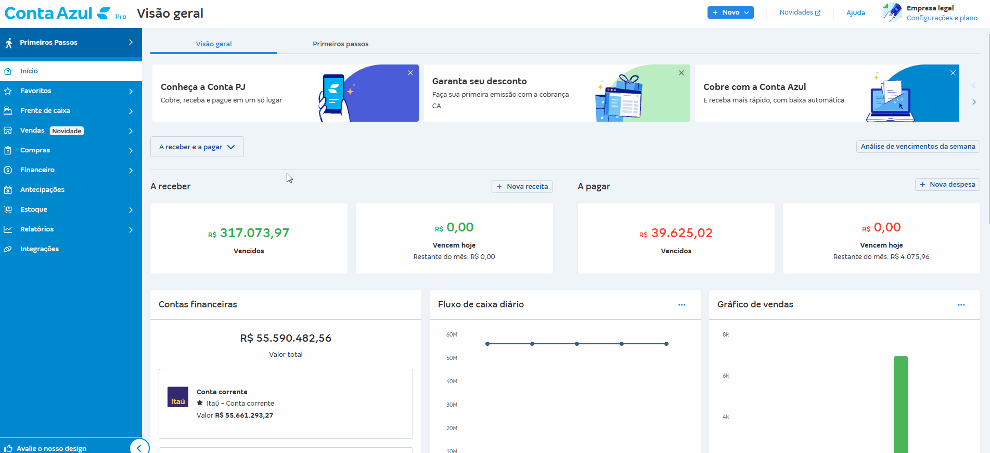Screen dimensions: 990x453
Task: Open the Novo dropdown button
Action: click(730, 12)
